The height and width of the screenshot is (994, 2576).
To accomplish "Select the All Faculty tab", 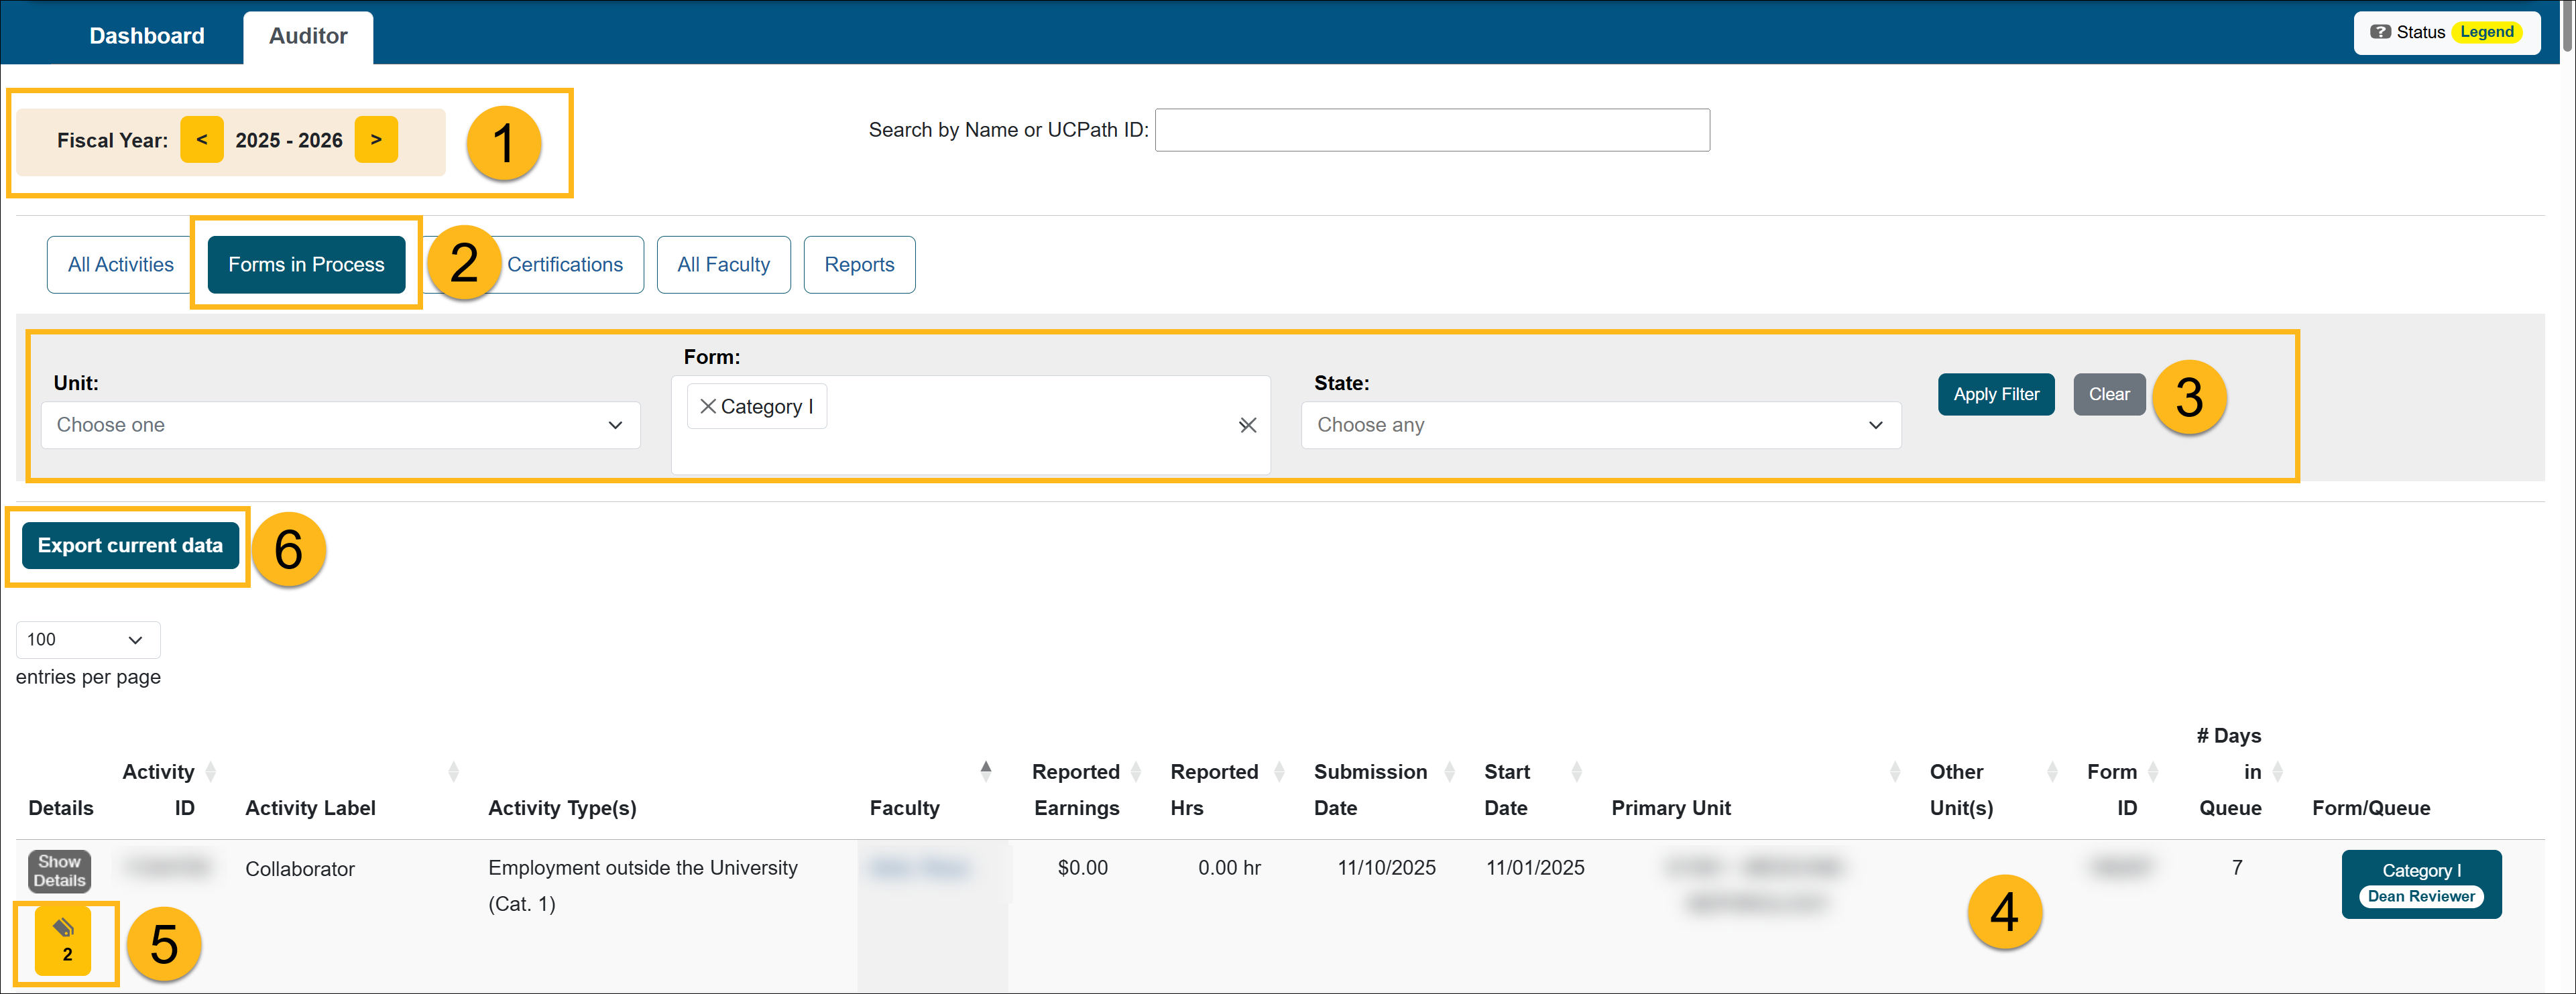I will coord(723,264).
